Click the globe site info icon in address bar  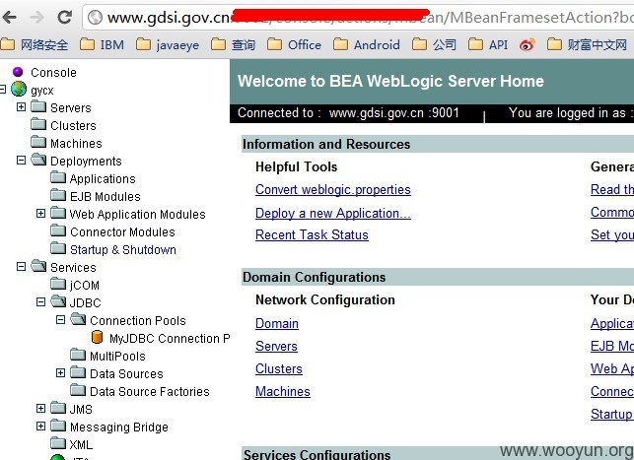[95, 18]
